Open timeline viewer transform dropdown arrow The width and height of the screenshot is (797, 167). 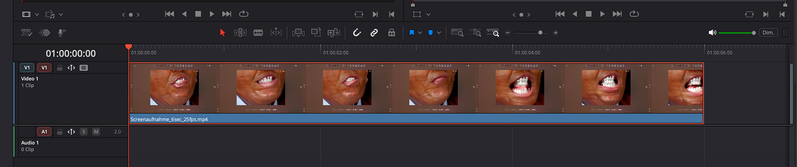click(x=428, y=15)
